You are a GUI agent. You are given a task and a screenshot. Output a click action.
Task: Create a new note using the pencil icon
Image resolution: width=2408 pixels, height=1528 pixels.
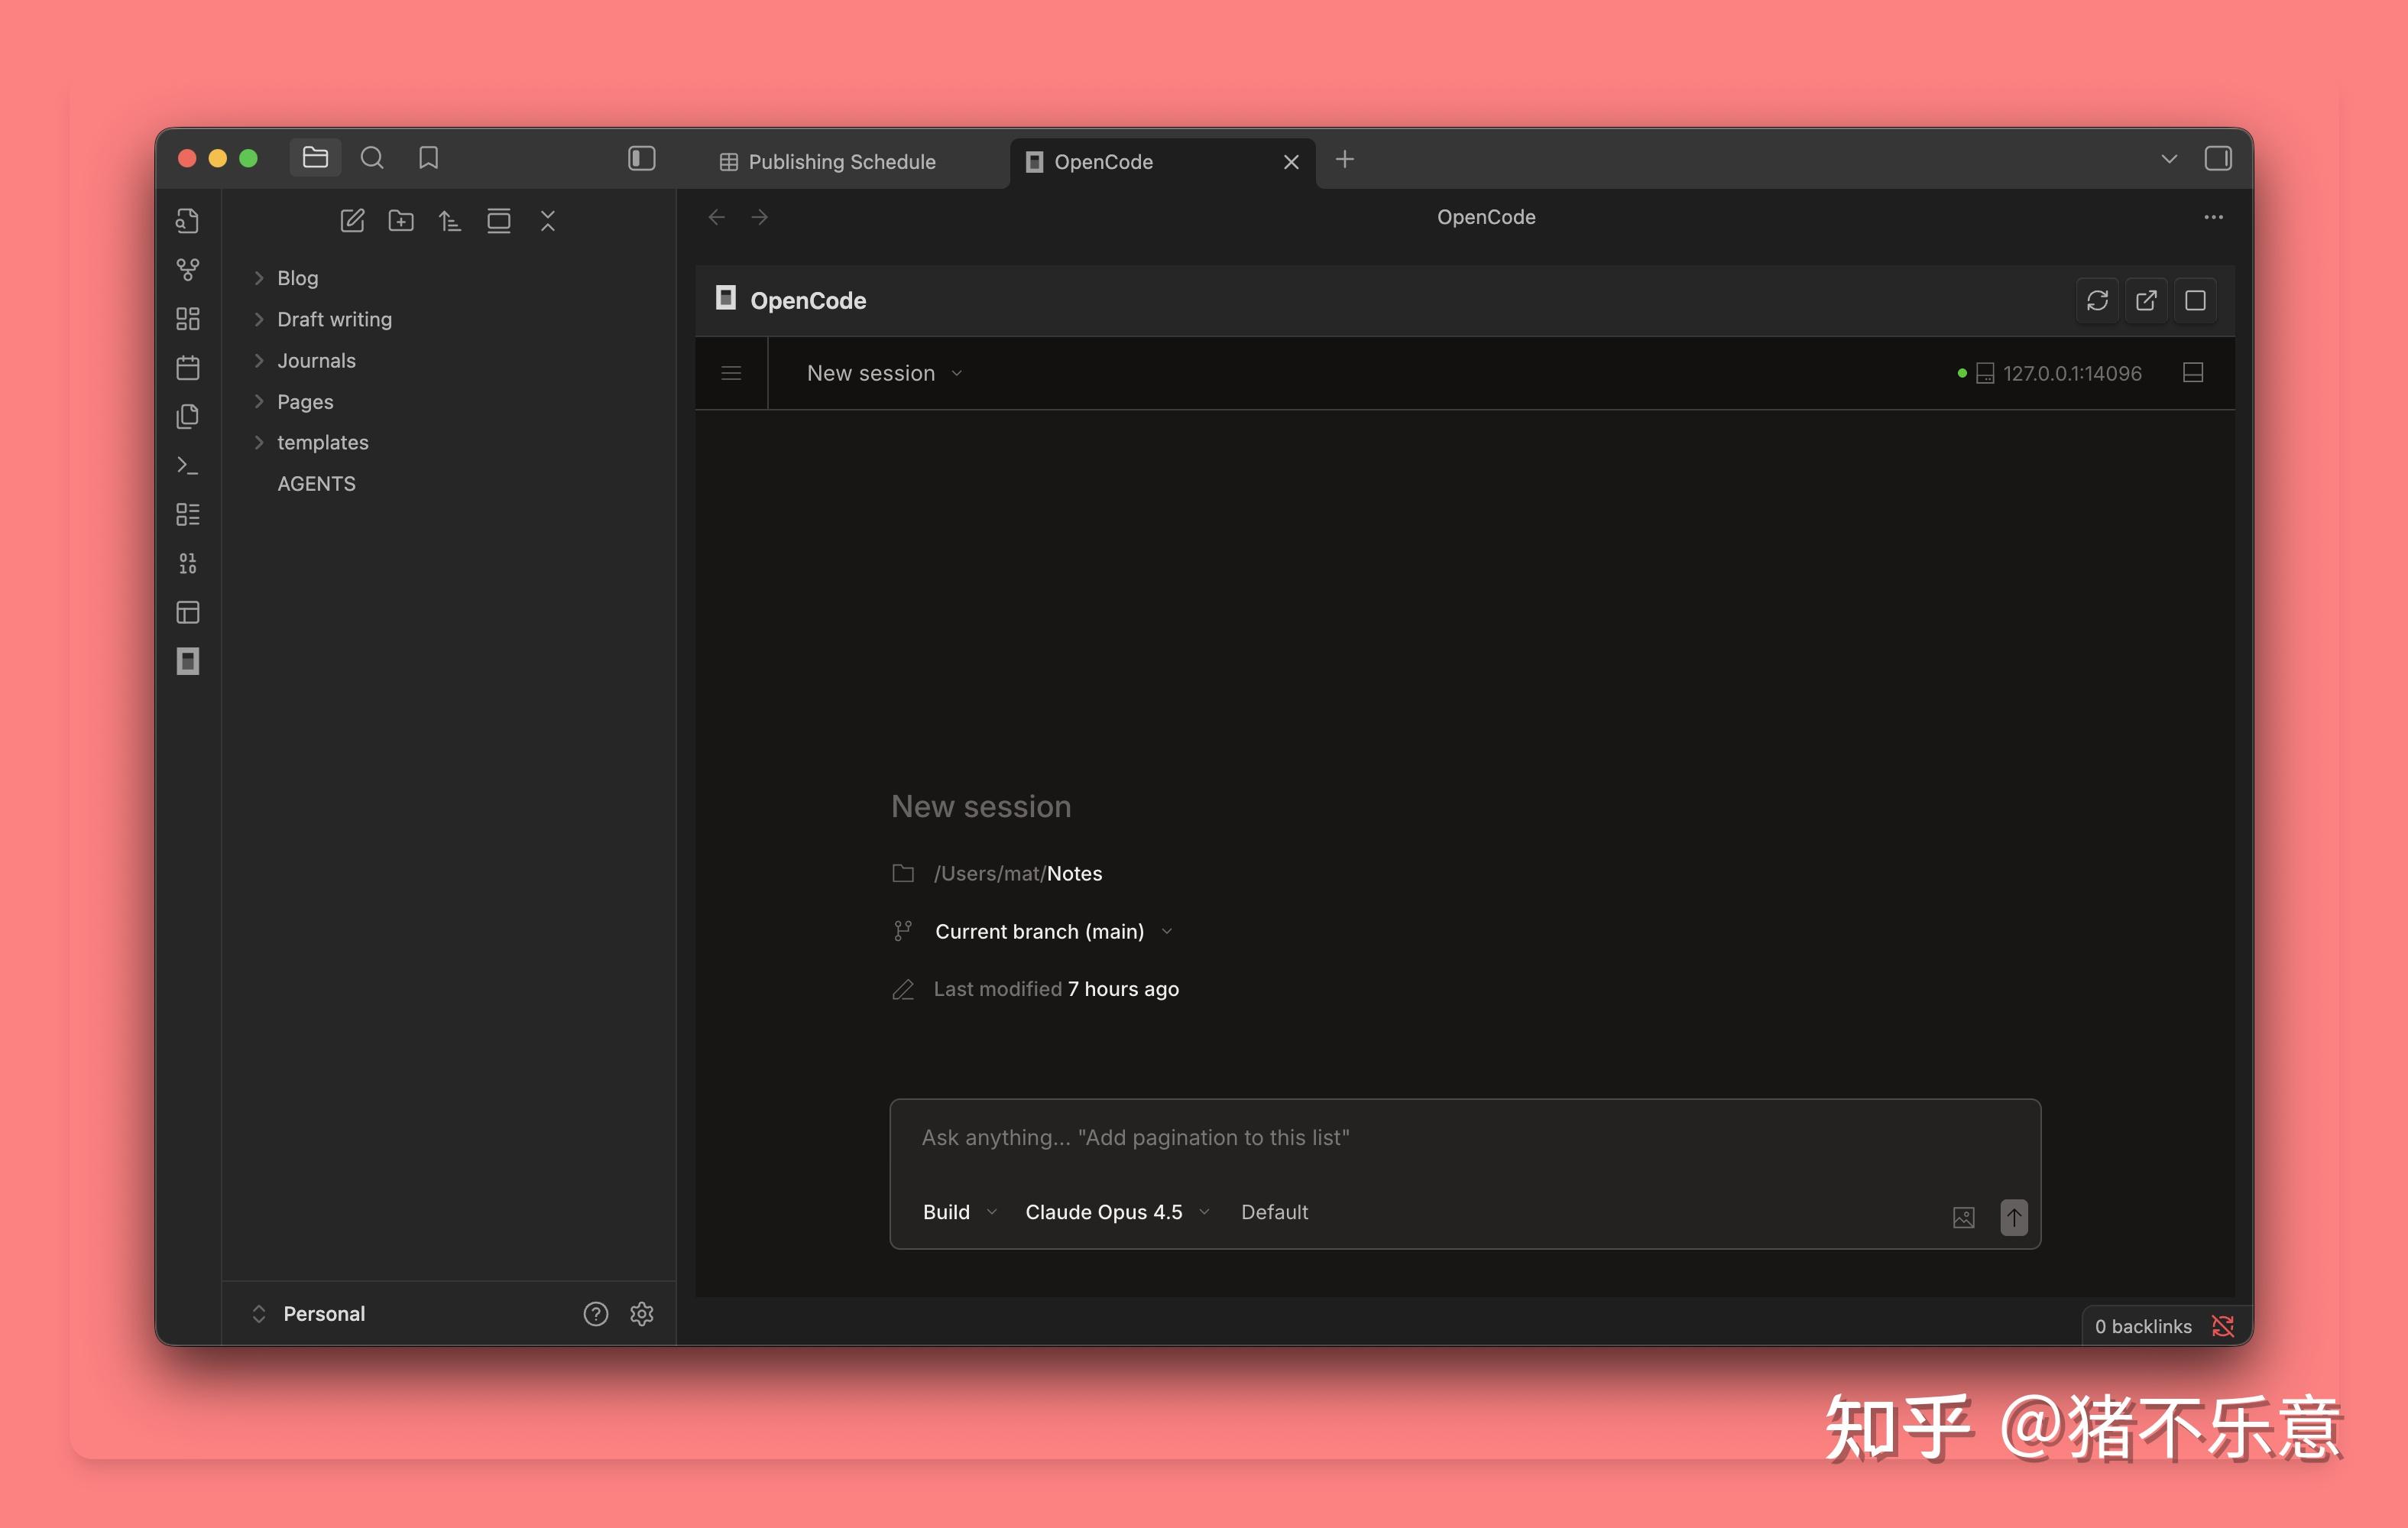click(352, 221)
